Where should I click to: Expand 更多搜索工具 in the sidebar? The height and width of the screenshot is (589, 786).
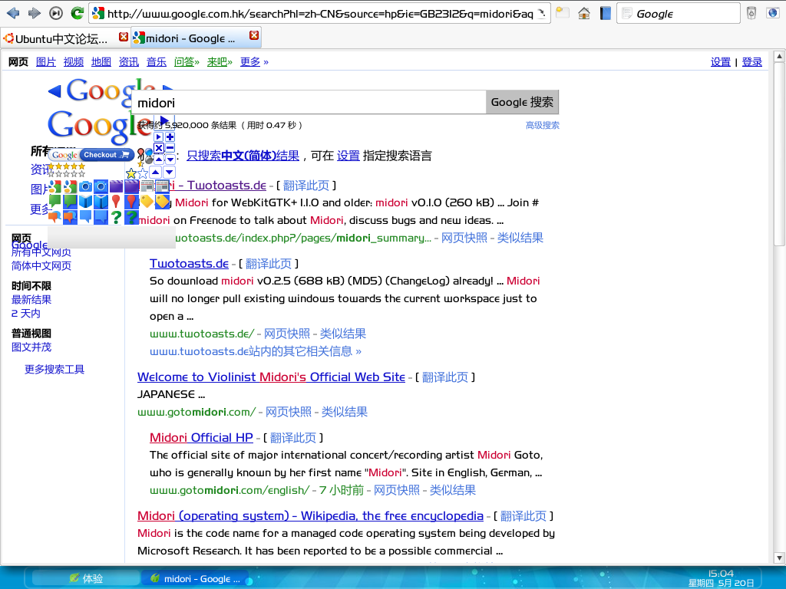[x=54, y=370]
